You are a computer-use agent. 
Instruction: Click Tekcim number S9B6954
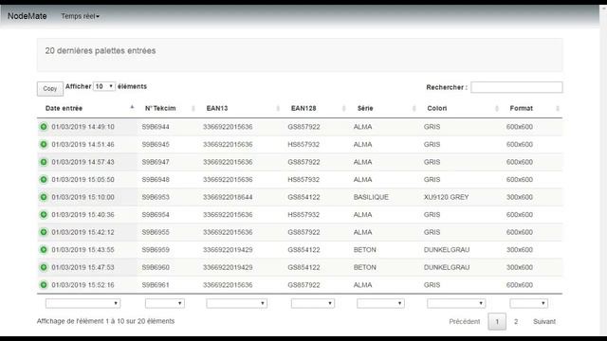pyautogui.click(x=156, y=215)
